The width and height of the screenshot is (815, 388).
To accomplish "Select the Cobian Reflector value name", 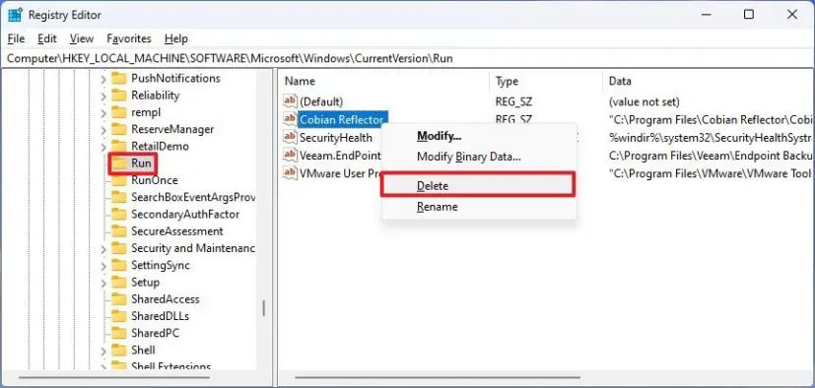I will pos(342,119).
